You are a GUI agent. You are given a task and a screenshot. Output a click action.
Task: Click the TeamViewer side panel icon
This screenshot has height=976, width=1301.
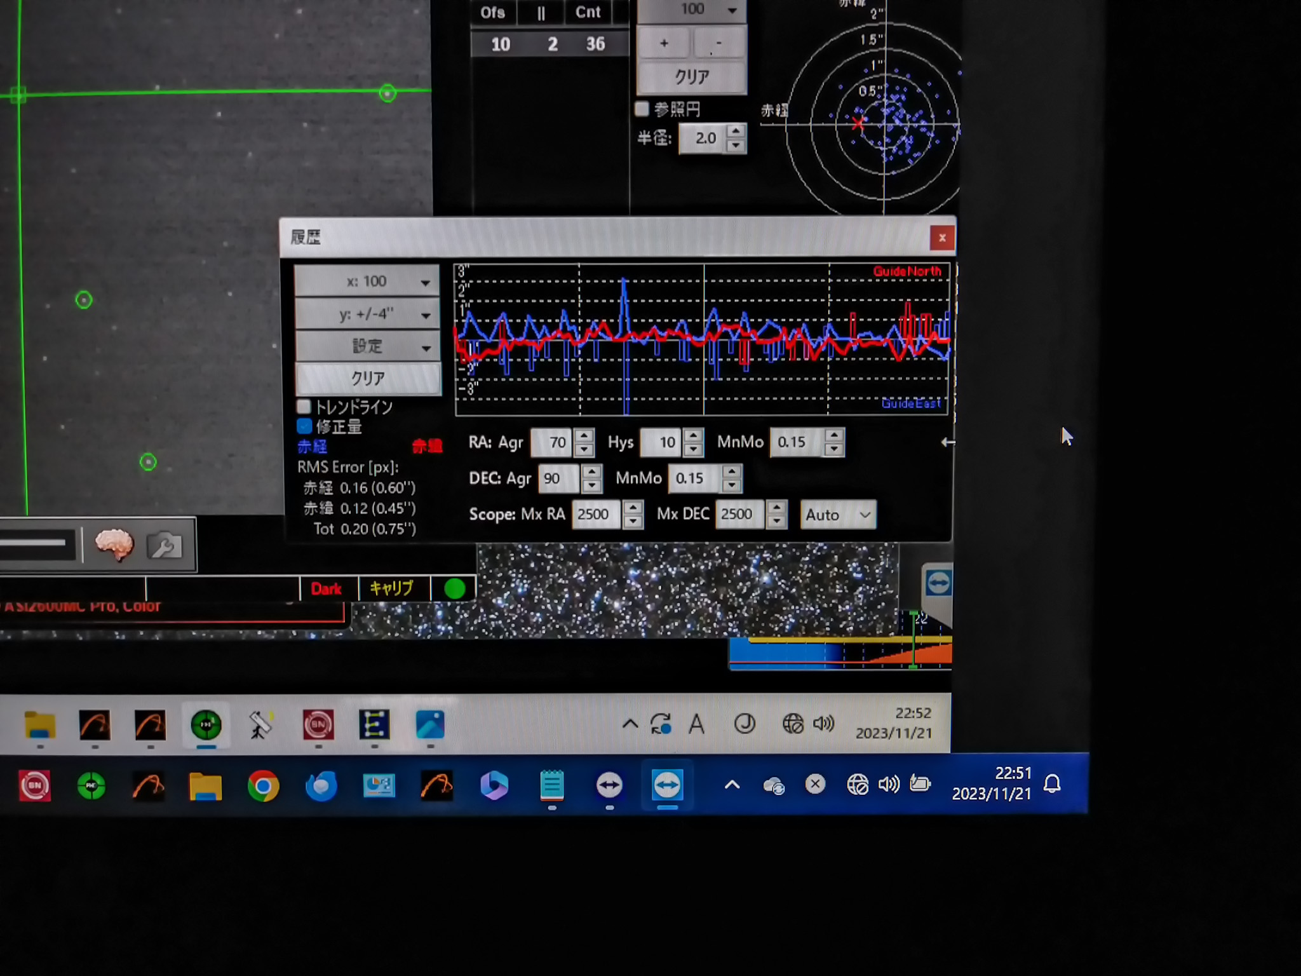938,583
